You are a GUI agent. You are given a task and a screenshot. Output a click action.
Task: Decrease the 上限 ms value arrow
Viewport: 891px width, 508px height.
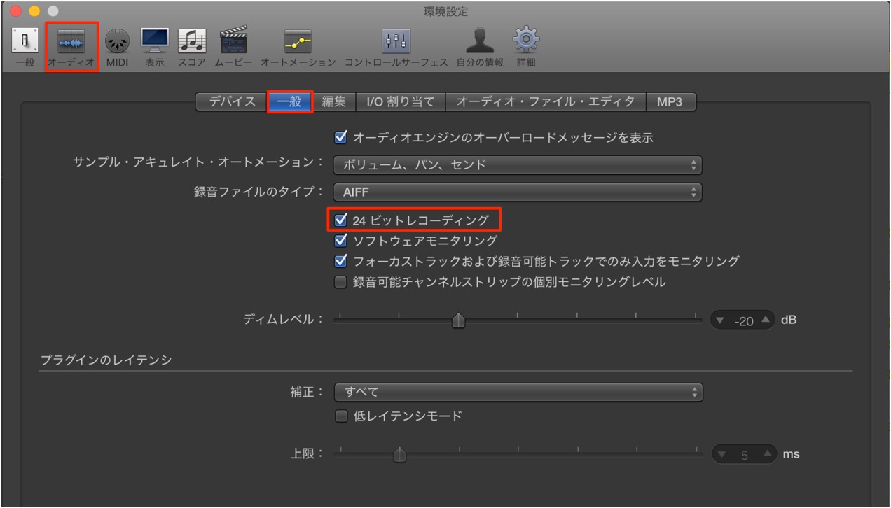coord(722,454)
